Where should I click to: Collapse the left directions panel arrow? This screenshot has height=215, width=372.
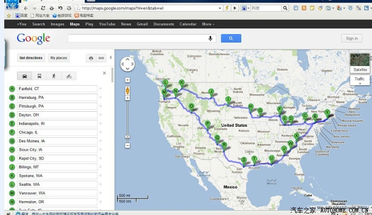pos(111,57)
